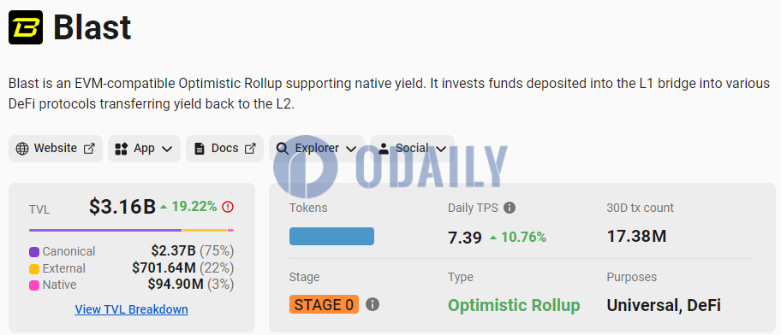Screen dimensions: 781x335
Task: Open the View TVL Breakdown link
Action: [132, 309]
